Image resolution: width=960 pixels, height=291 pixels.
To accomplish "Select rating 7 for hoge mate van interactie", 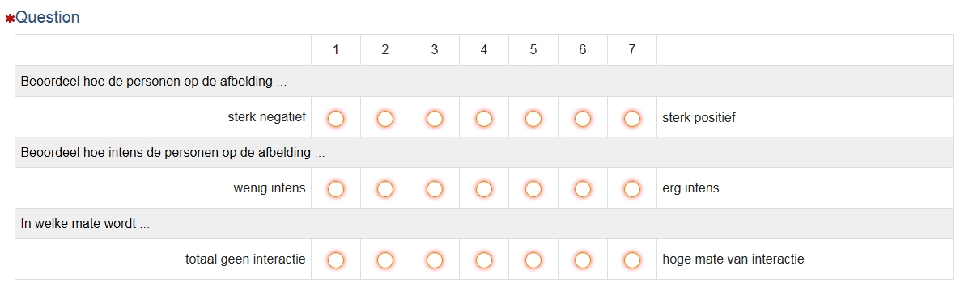I will coord(632,259).
